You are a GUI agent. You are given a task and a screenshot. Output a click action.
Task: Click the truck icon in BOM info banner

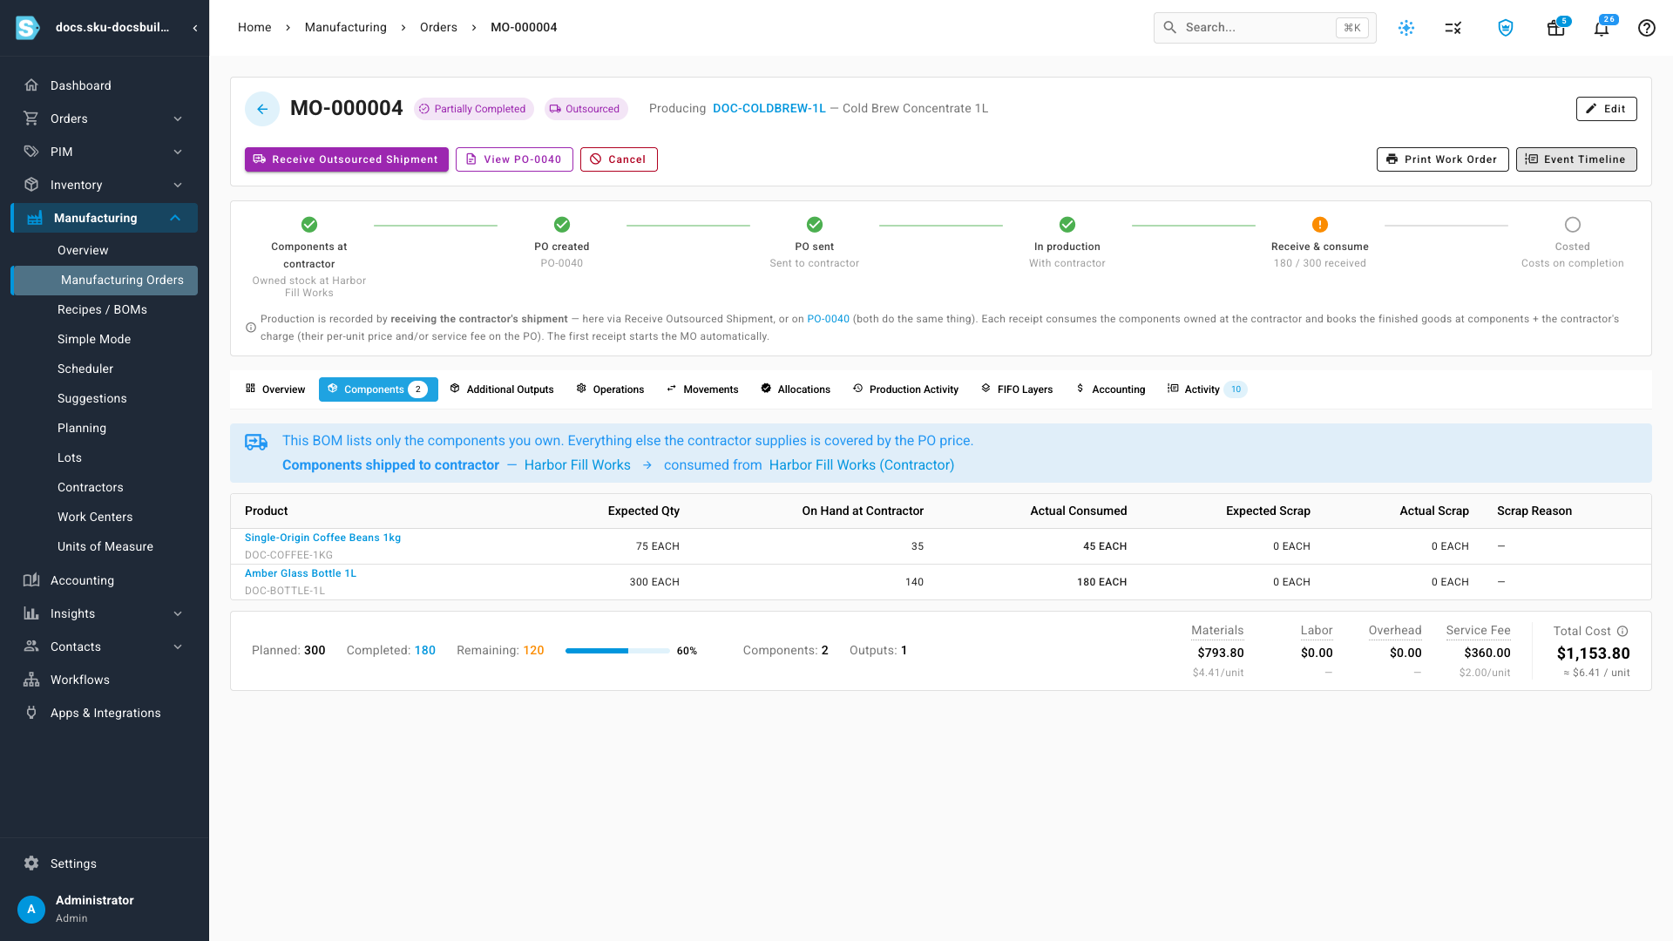pos(256,443)
